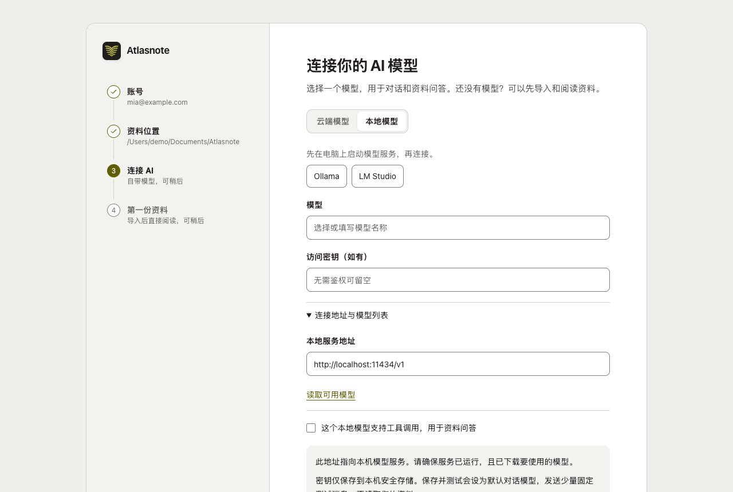
Task: Select the 第一份资料 step label
Action: point(147,210)
